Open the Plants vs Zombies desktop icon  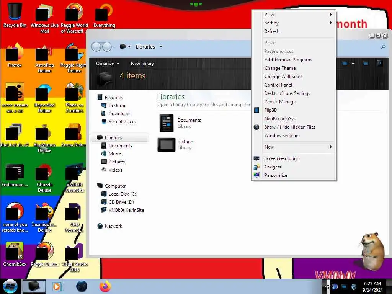75,98
